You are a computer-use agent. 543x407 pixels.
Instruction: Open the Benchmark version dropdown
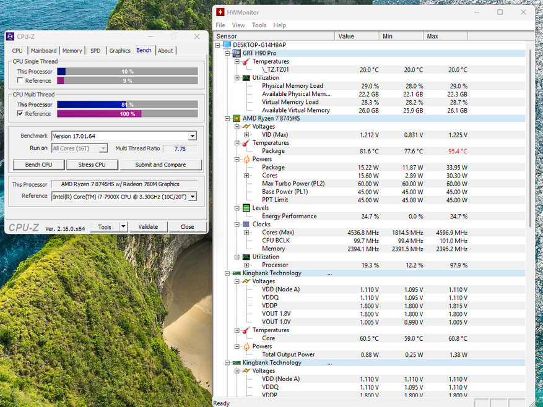193,136
